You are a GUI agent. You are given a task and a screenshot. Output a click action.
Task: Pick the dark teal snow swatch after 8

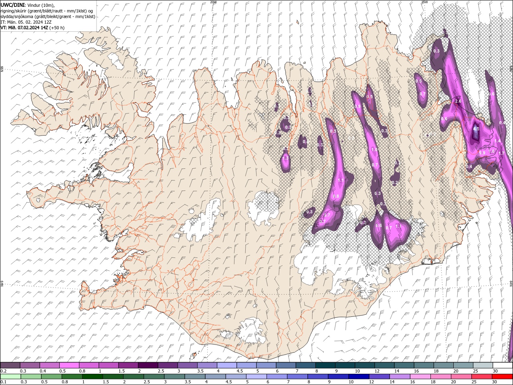coord(325,365)
